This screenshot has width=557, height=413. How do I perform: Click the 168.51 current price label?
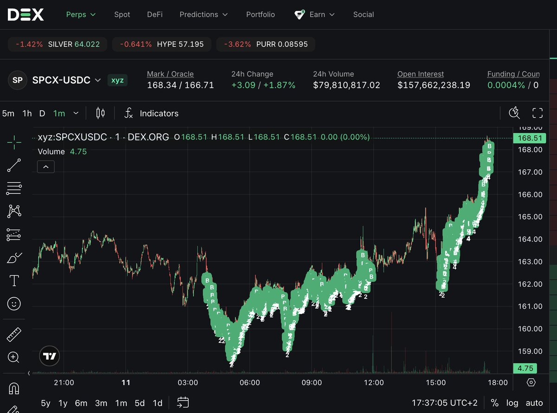point(530,138)
